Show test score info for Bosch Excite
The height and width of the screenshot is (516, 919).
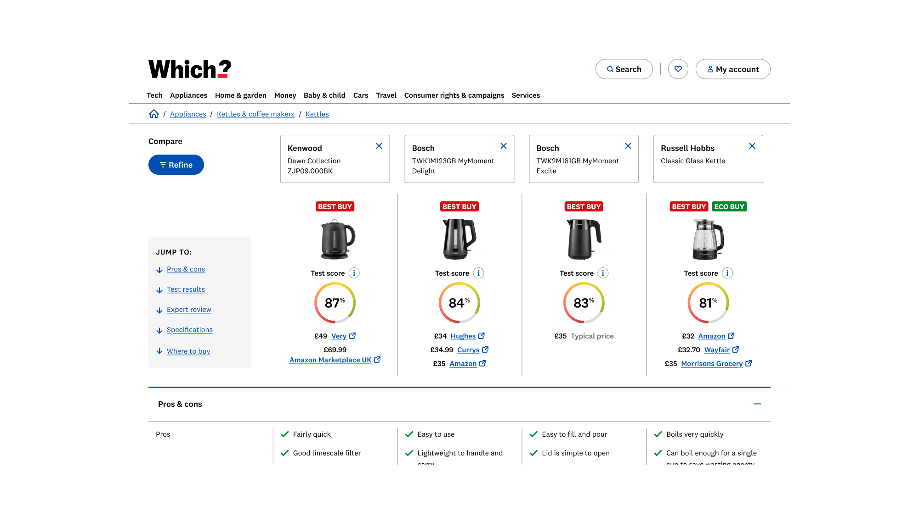[x=603, y=273]
